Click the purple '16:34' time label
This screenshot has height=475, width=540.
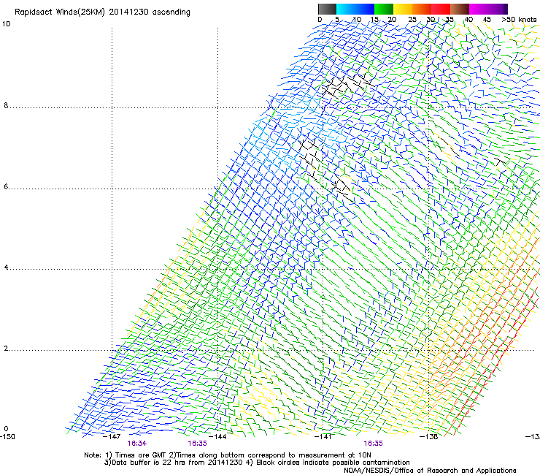click(x=136, y=444)
